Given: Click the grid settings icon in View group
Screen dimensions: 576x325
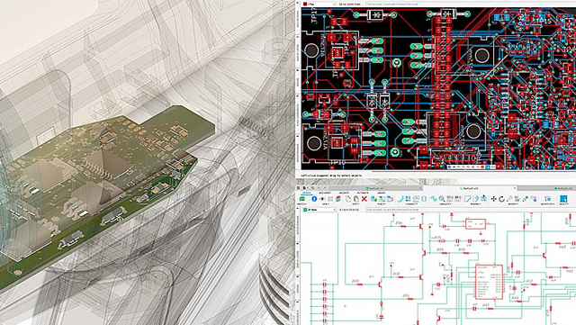Looking at the screenshot, I should click(330, 199).
